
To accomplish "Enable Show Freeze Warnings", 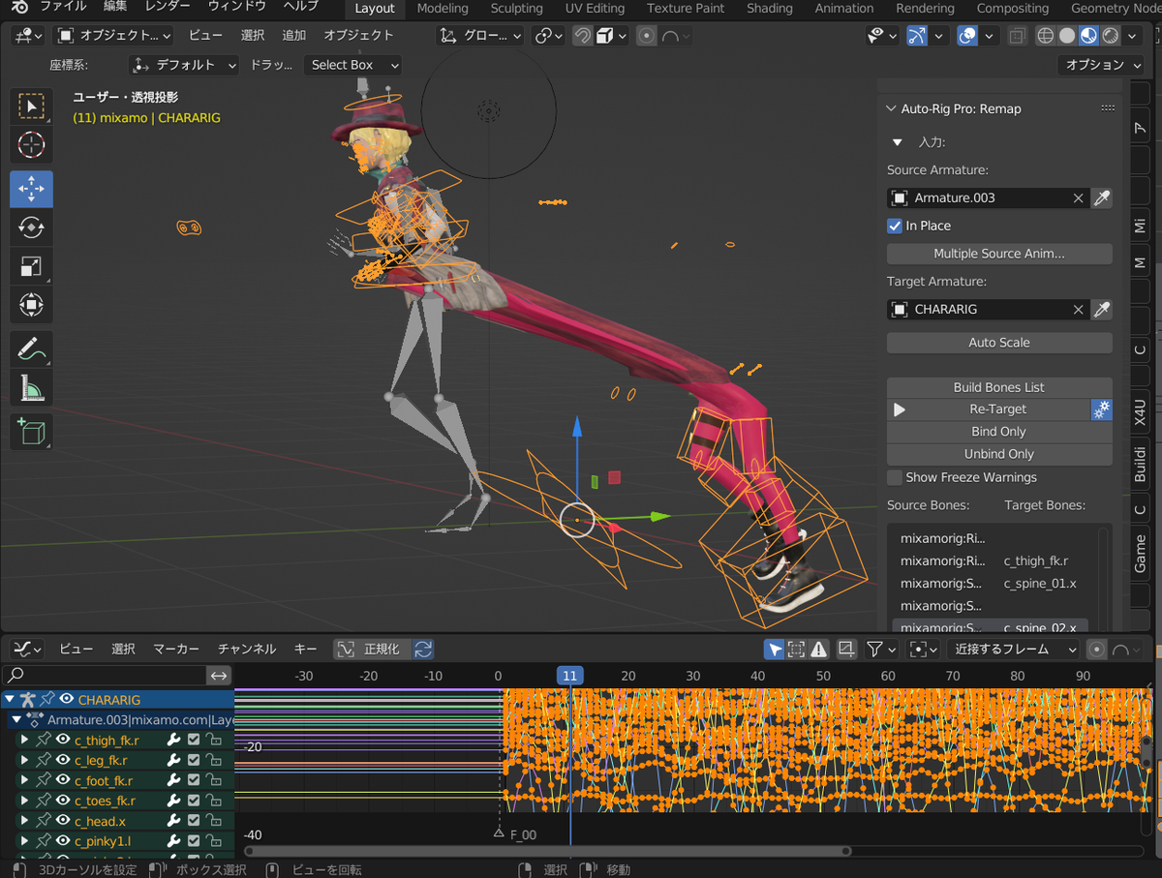I will click(x=894, y=477).
